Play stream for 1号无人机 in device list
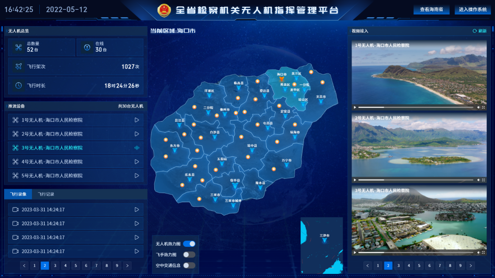 coord(137,120)
